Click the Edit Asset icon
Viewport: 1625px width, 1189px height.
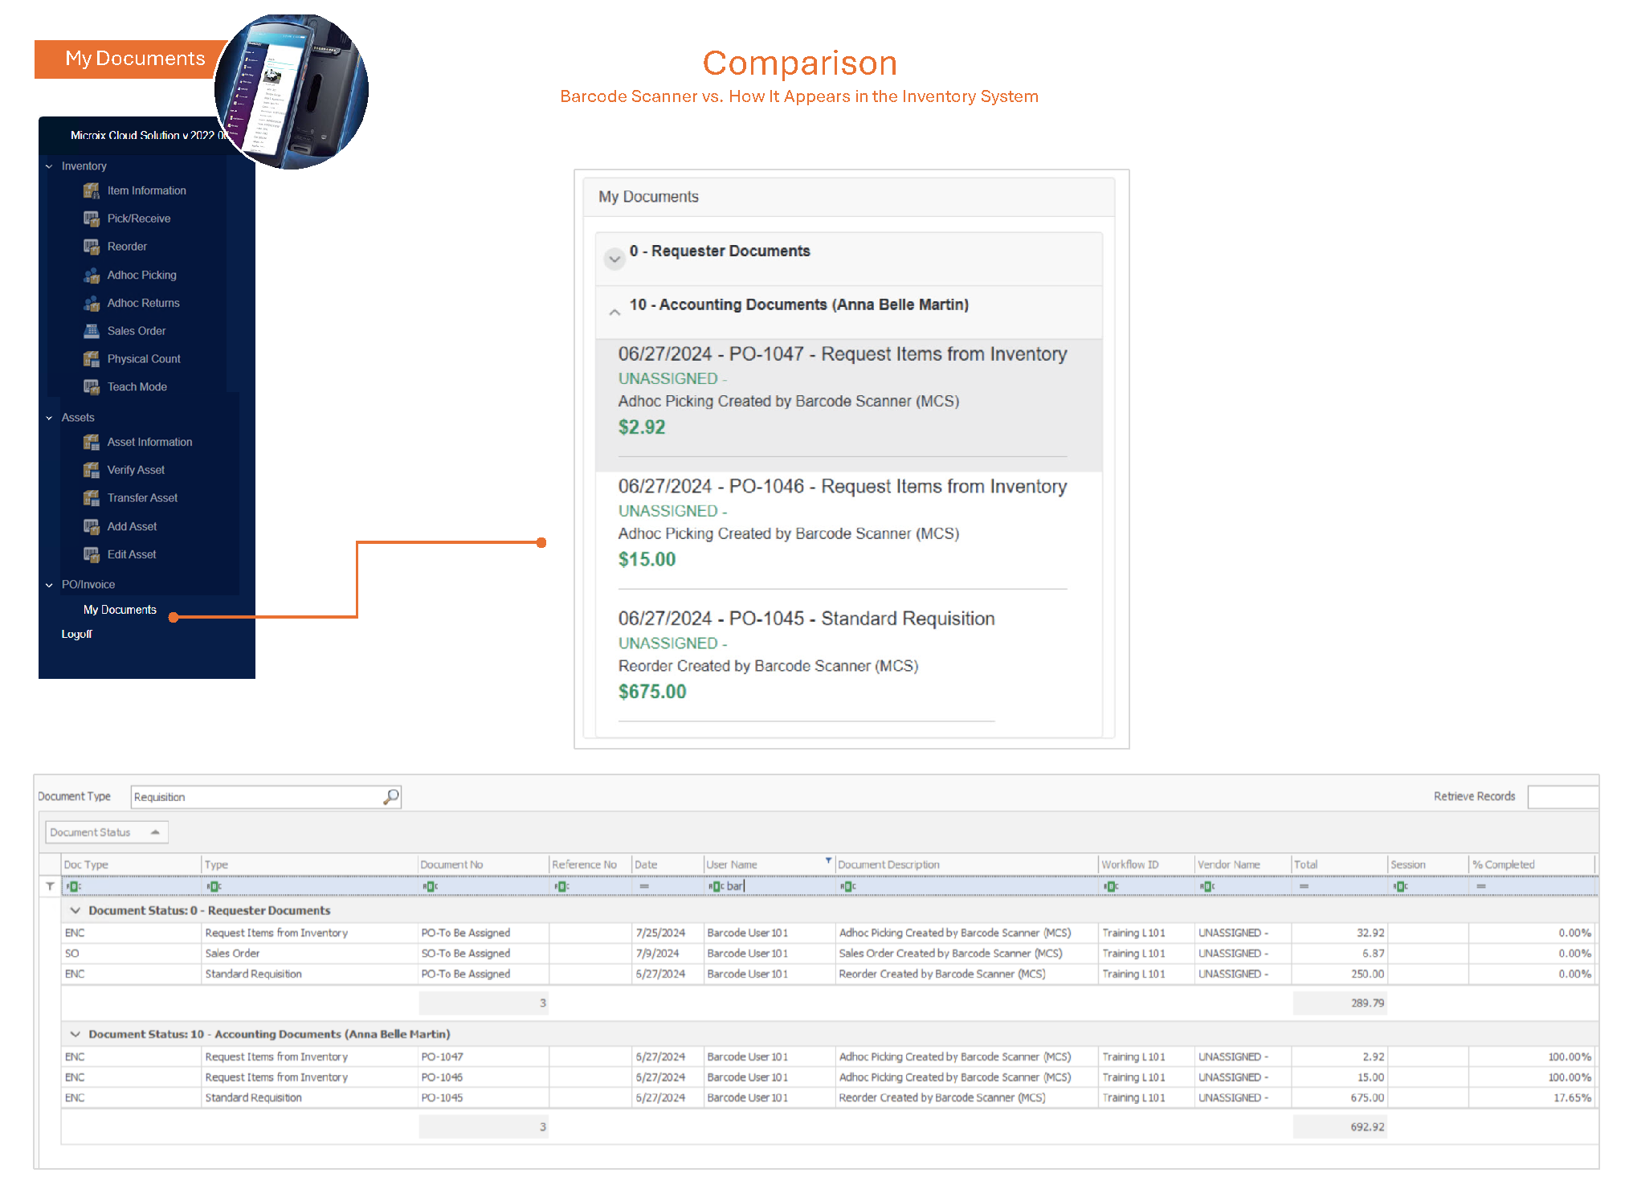coord(91,554)
